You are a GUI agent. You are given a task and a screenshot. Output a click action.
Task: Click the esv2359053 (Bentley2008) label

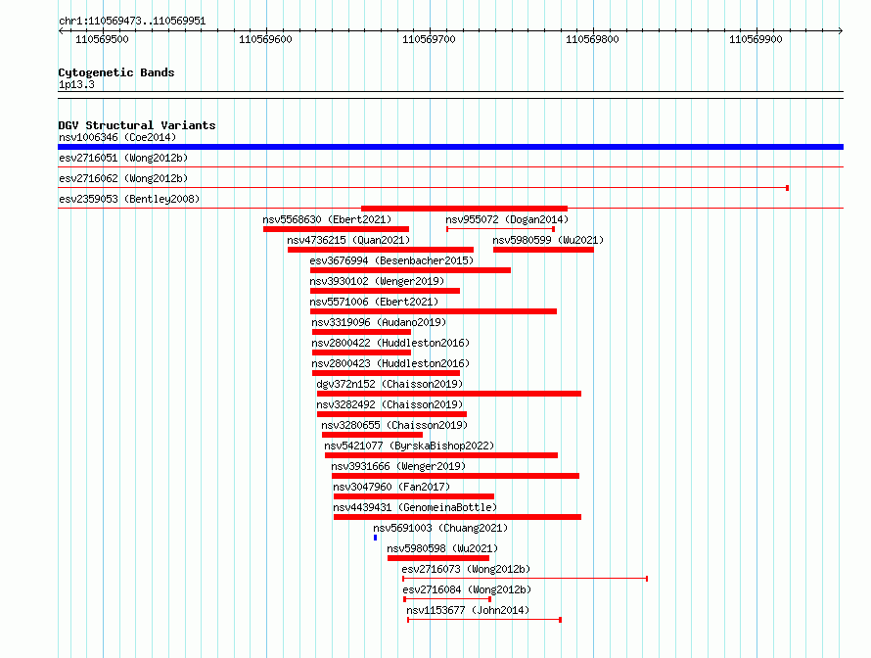point(129,199)
